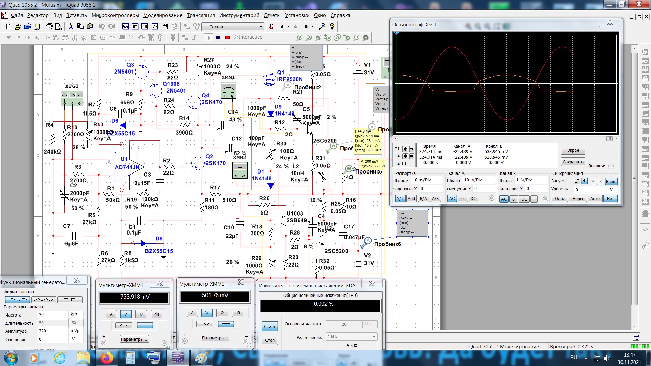Open the Моделирование menu

(x=163, y=15)
